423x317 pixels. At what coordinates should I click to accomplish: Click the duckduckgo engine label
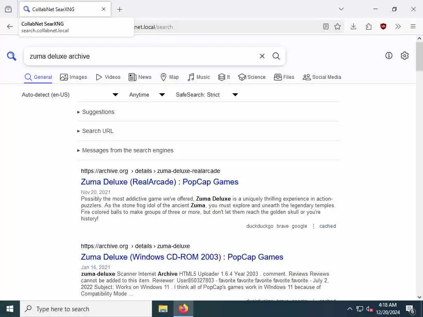[x=260, y=226]
